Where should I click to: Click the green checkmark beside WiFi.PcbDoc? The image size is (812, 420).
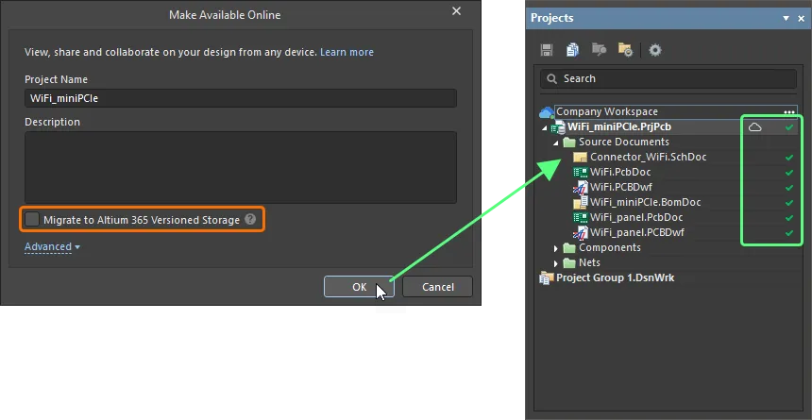[789, 173]
